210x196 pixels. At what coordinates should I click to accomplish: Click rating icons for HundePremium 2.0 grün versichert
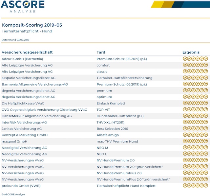pyautogui.click(x=195, y=167)
